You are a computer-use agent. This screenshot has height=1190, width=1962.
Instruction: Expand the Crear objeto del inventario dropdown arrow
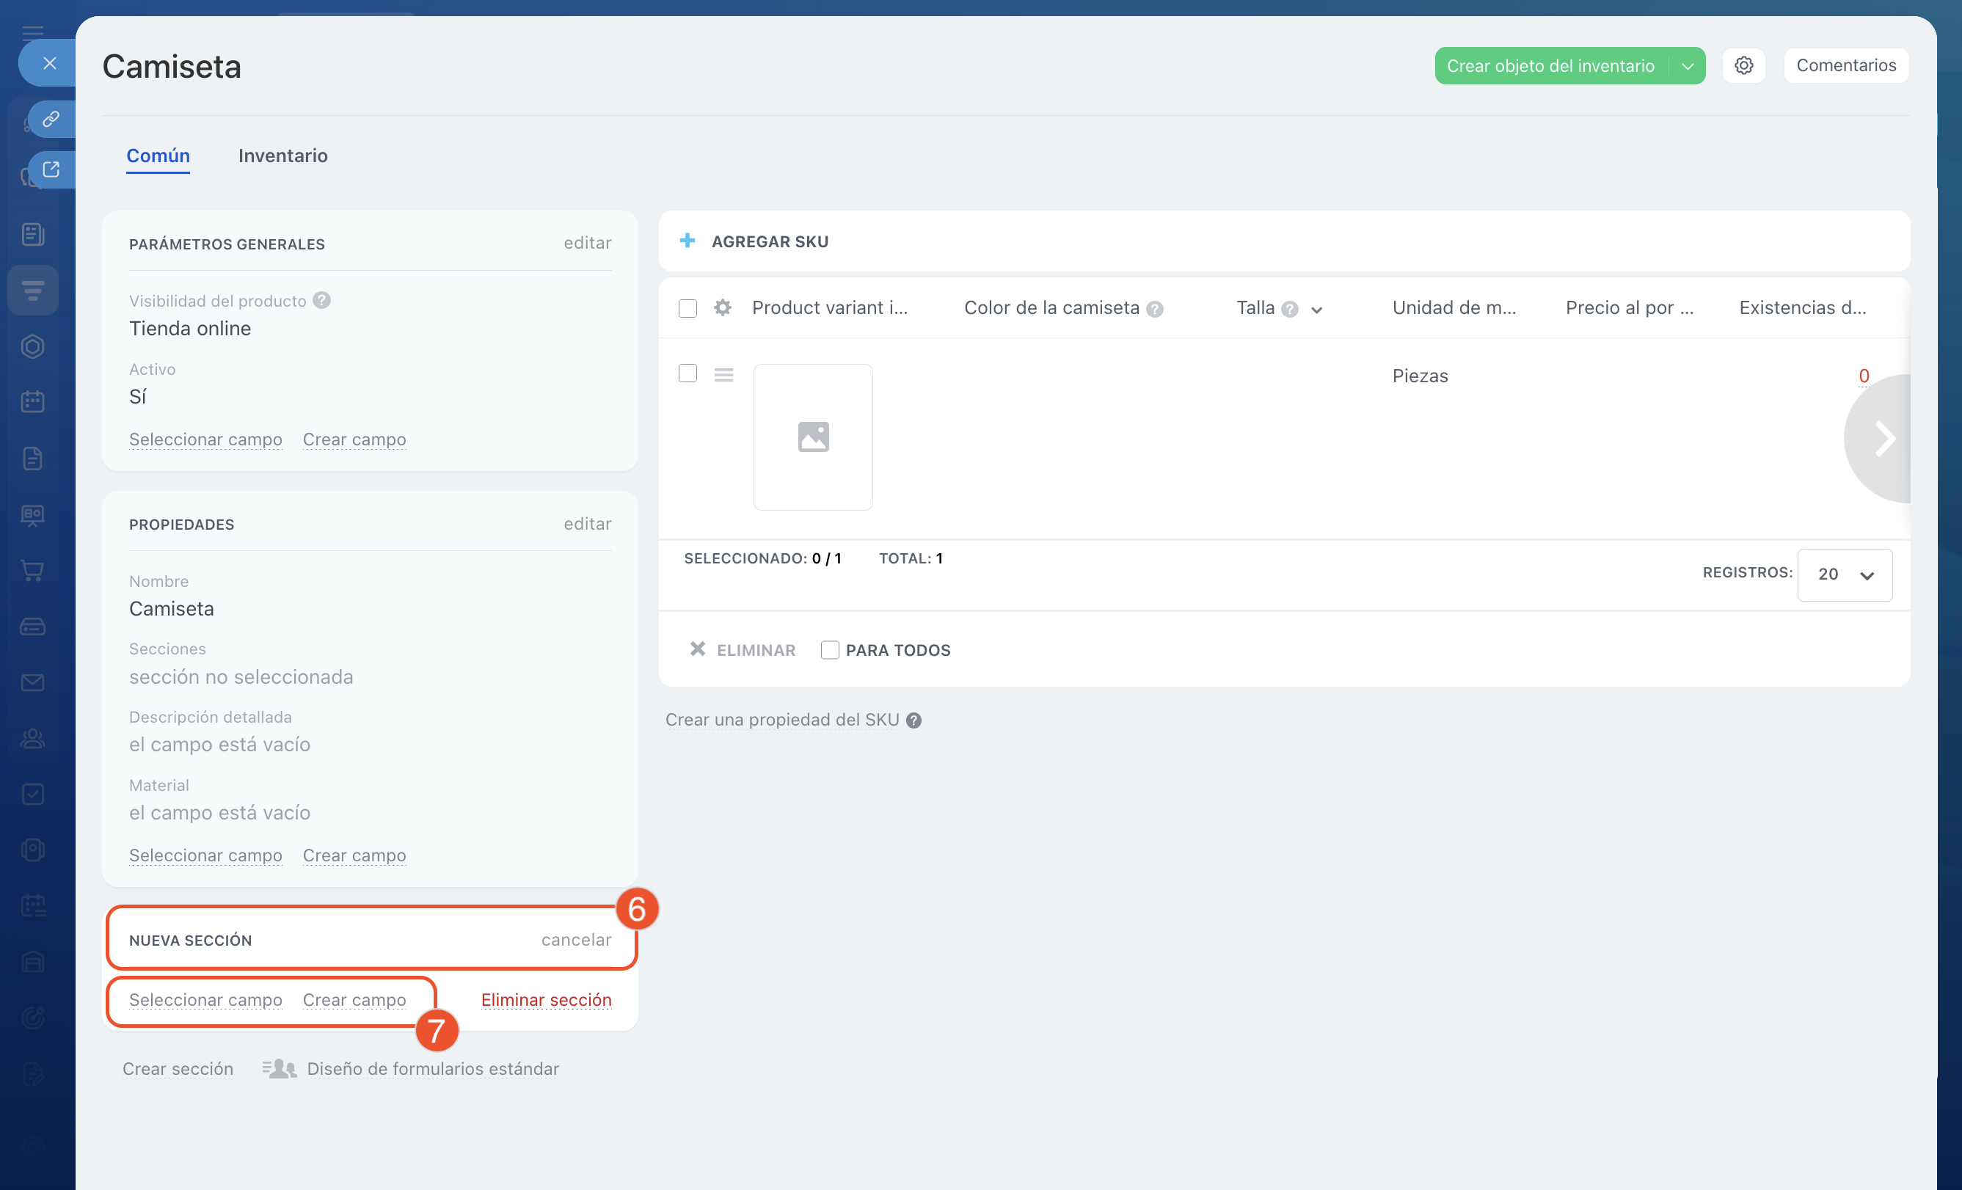point(1688,66)
